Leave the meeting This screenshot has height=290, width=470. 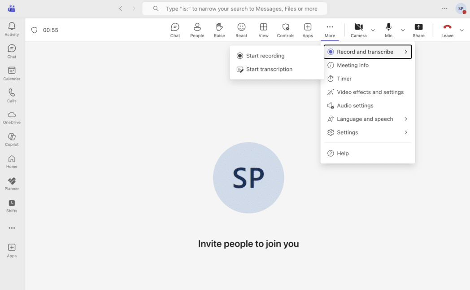click(447, 30)
